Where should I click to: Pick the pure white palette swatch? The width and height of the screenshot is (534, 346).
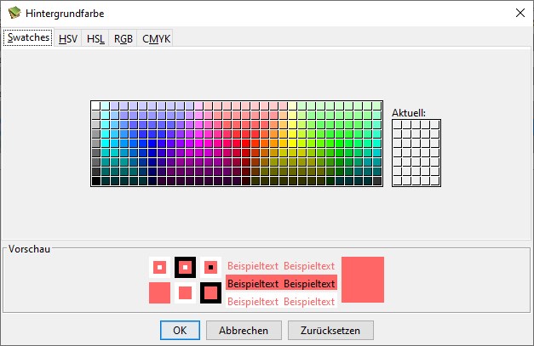coord(96,106)
